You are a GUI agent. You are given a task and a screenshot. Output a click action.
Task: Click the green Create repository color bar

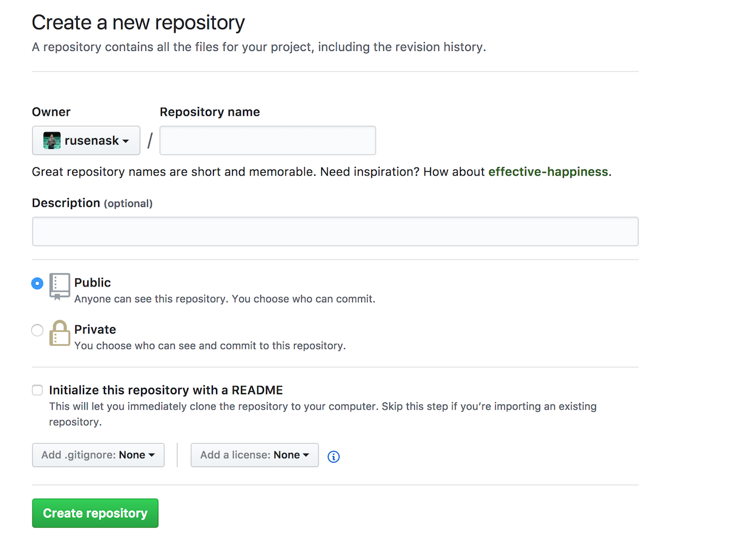point(95,513)
